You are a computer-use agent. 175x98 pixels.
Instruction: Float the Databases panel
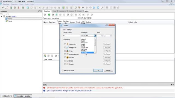pos(39,11)
